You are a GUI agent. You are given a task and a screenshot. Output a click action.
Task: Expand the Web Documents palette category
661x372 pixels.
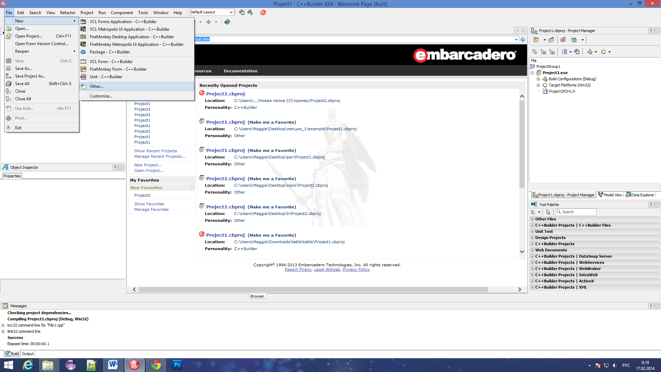coord(533,250)
